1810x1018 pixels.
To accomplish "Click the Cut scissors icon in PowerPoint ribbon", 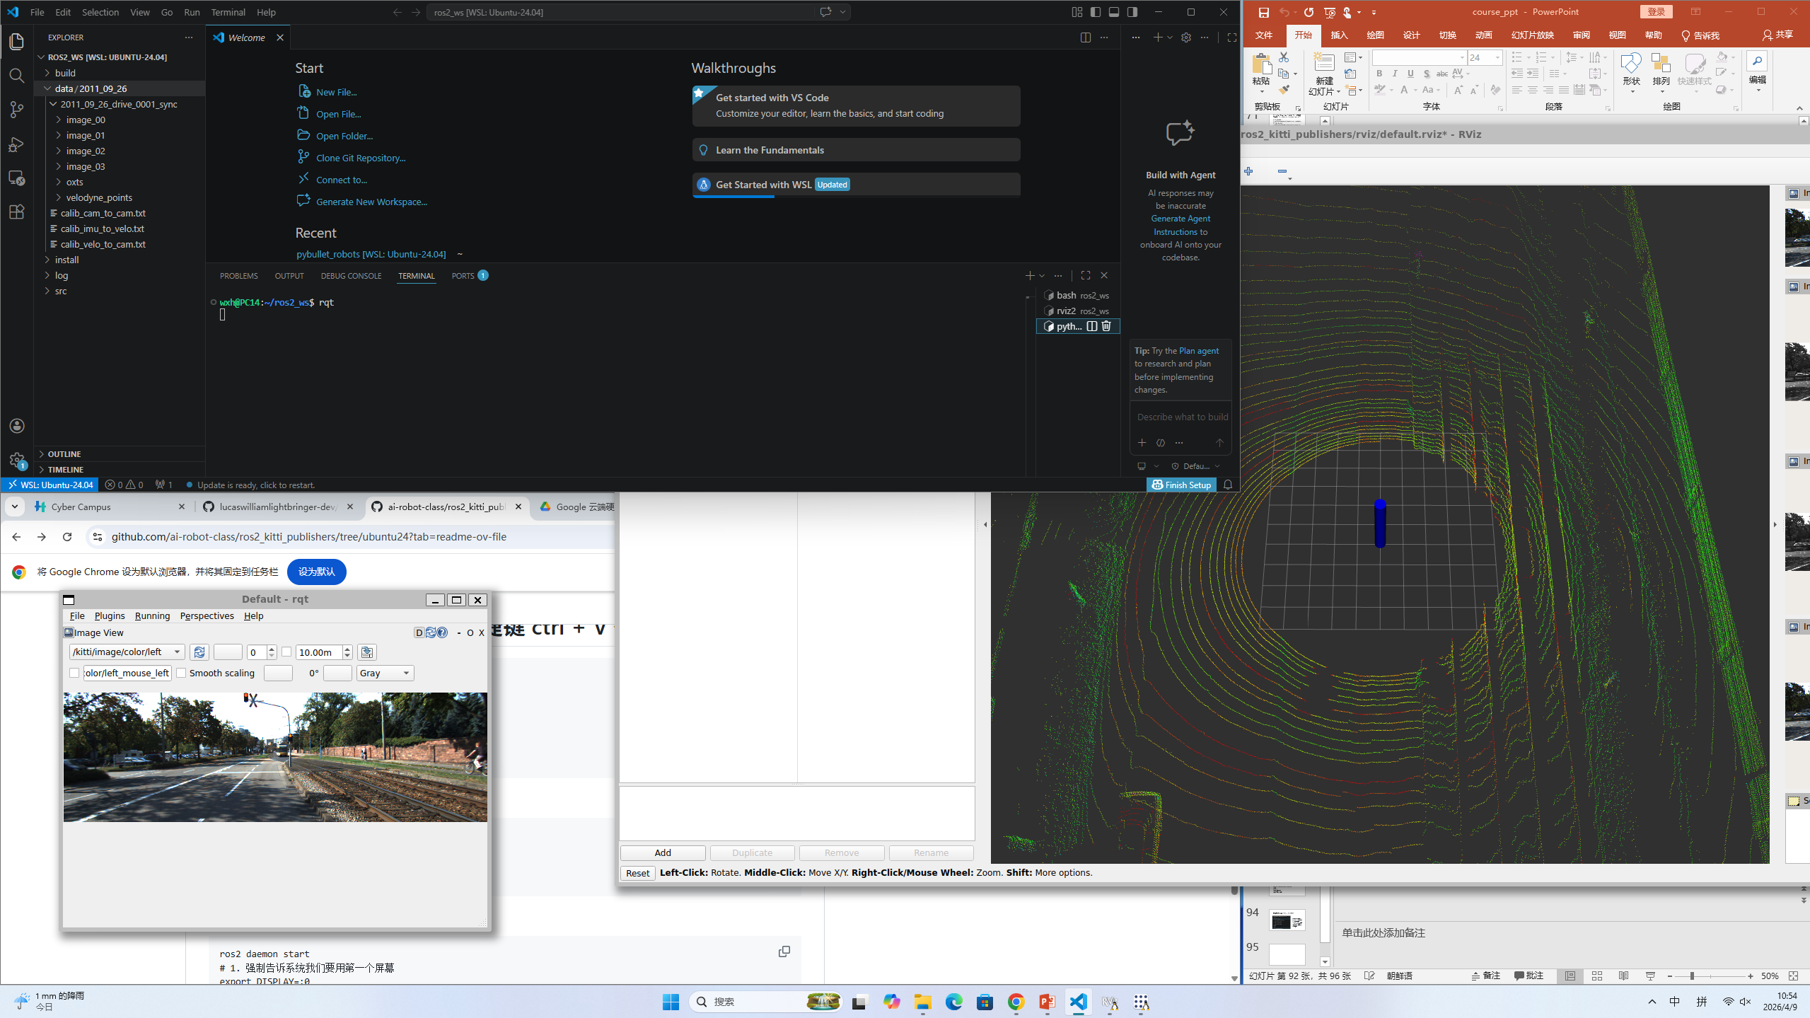I will click(x=1284, y=57).
